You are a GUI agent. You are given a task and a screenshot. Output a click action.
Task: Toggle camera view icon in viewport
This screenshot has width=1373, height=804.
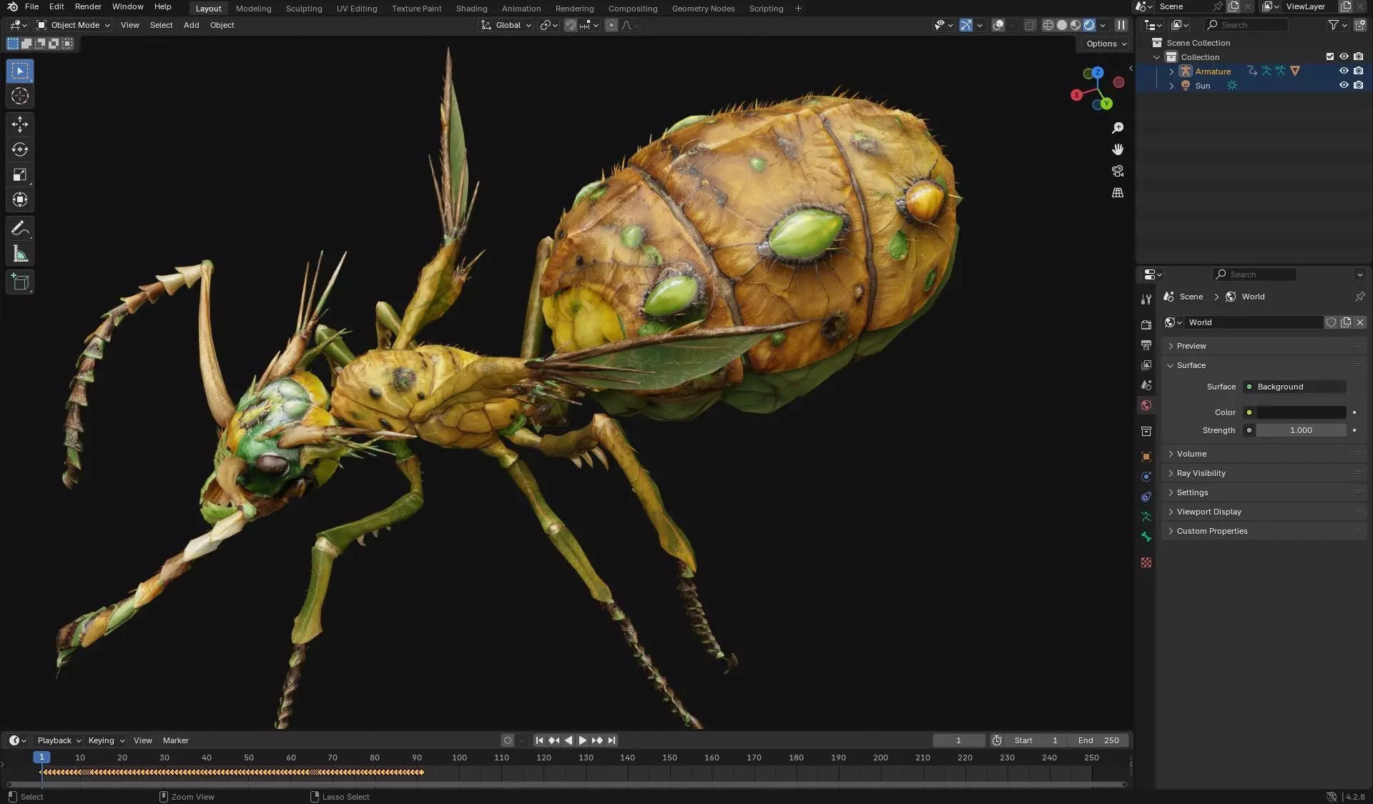coord(1118,171)
